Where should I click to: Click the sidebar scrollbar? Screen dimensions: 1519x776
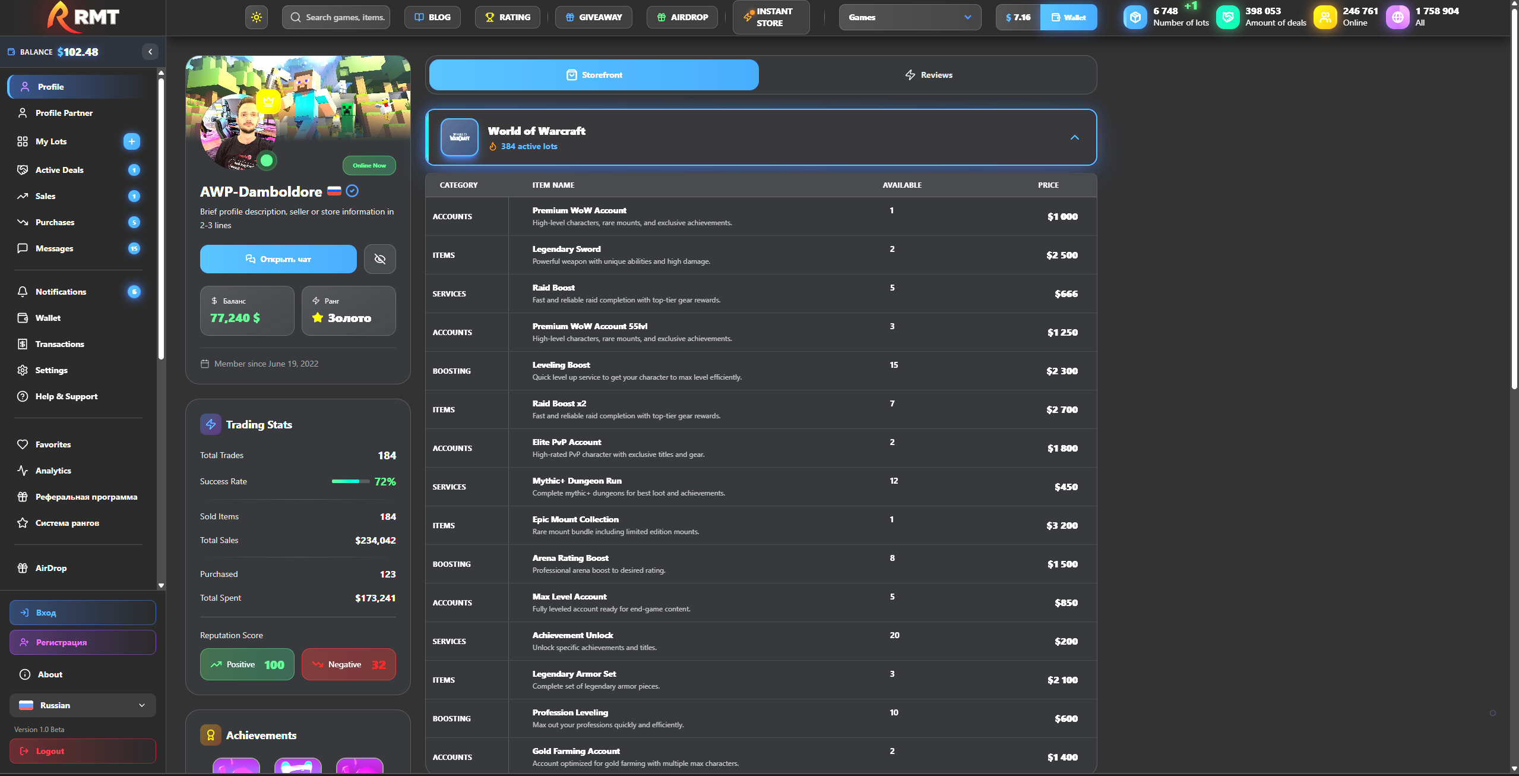(x=161, y=219)
